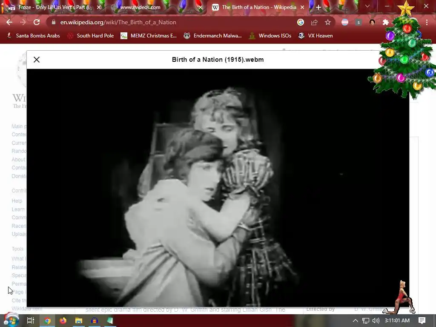Open File Explorer from taskbar

(79, 321)
